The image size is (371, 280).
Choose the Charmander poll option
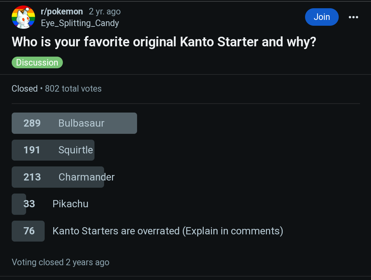pyautogui.click(x=87, y=177)
